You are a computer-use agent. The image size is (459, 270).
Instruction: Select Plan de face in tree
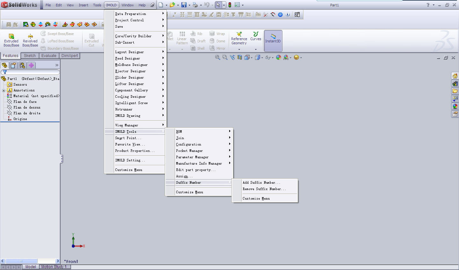pyautogui.click(x=22, y=102)
